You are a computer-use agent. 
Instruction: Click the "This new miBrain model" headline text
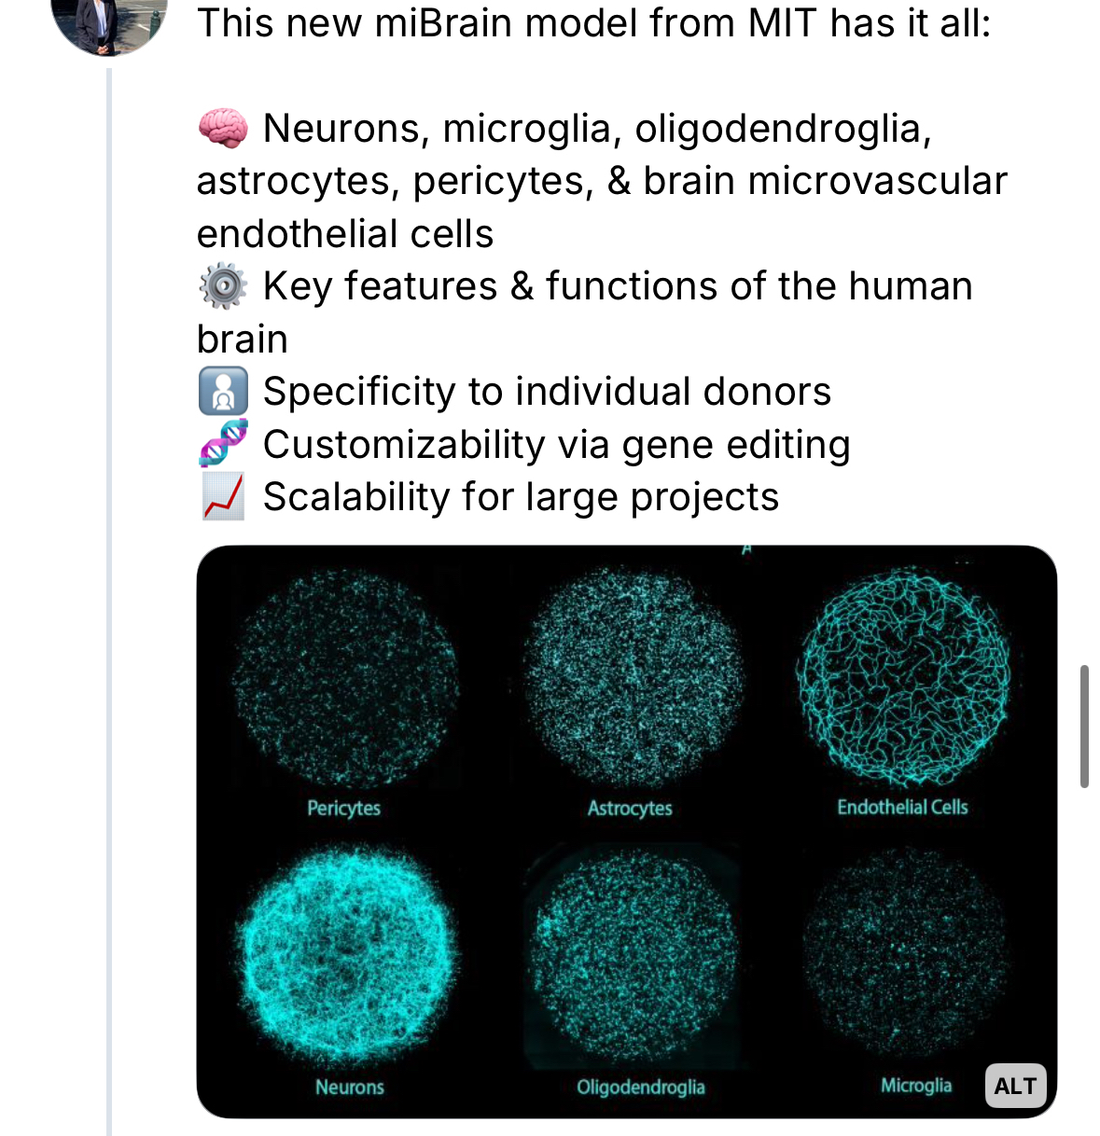[x=593, y=23]
